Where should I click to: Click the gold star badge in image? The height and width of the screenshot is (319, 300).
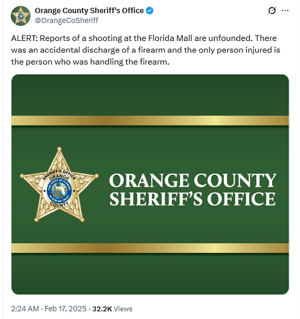click(59, 185)
